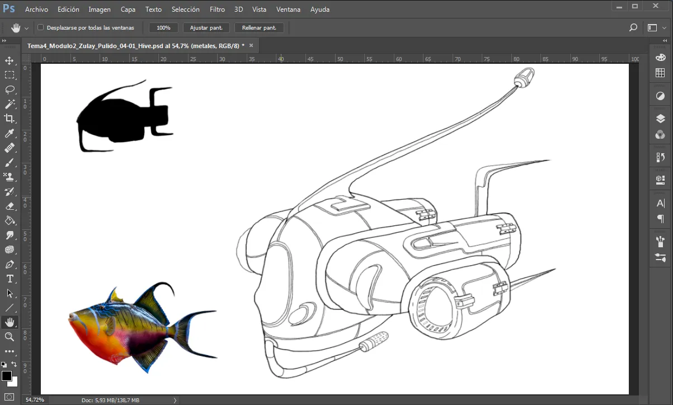Screen dimensions: 673x405
Task: Open the foreground color black swatch
Action: [x=6, y=375]
